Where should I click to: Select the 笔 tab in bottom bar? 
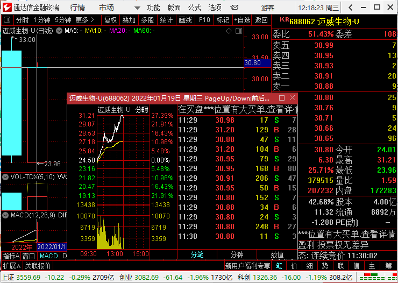click(279, 266)
